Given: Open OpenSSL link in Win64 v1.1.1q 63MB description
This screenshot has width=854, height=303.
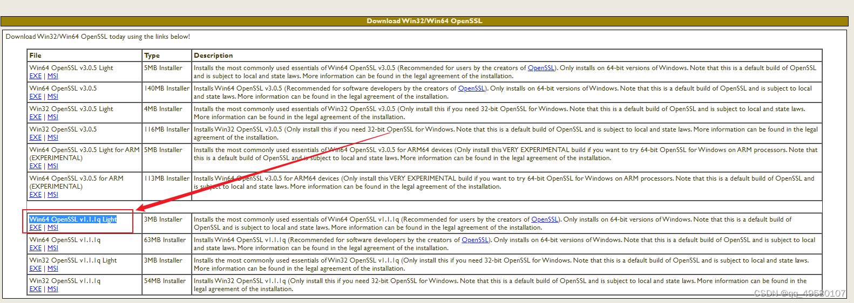Looking at the screenshot, I should tap(475, 240).
